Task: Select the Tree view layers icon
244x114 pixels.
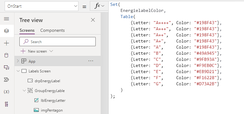Action: (x=6, y=31)
